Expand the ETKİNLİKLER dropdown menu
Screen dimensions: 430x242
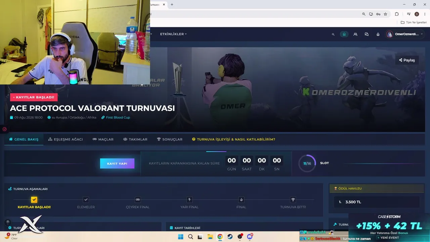click(173, 34)
